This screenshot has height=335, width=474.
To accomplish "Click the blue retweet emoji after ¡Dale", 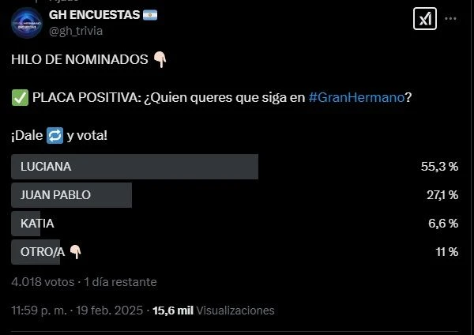I will (x=55, y=136).
